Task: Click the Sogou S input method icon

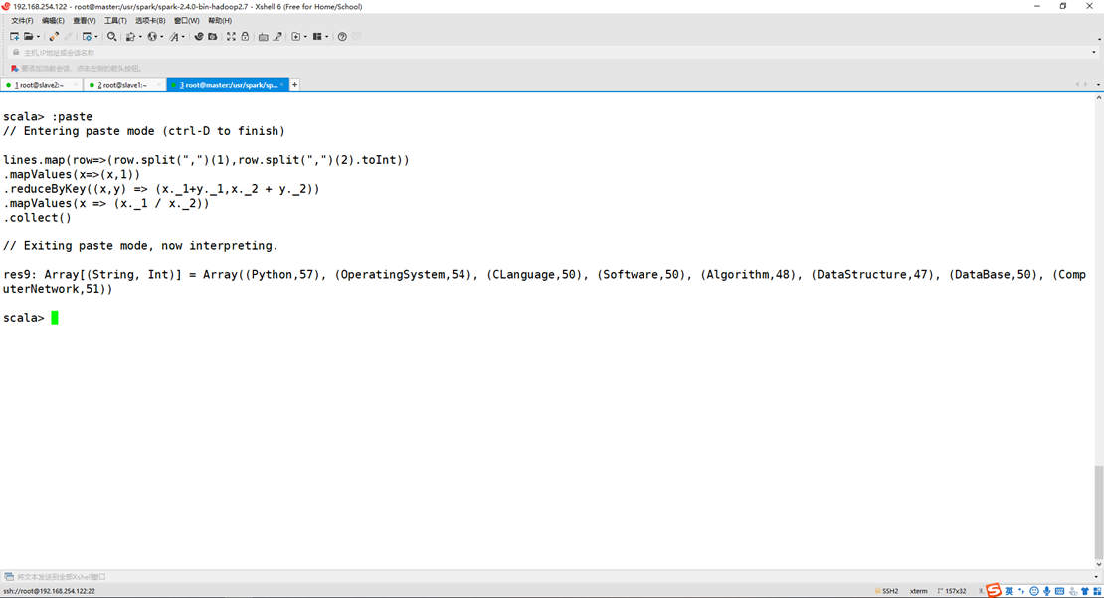Action: [994, 590]
